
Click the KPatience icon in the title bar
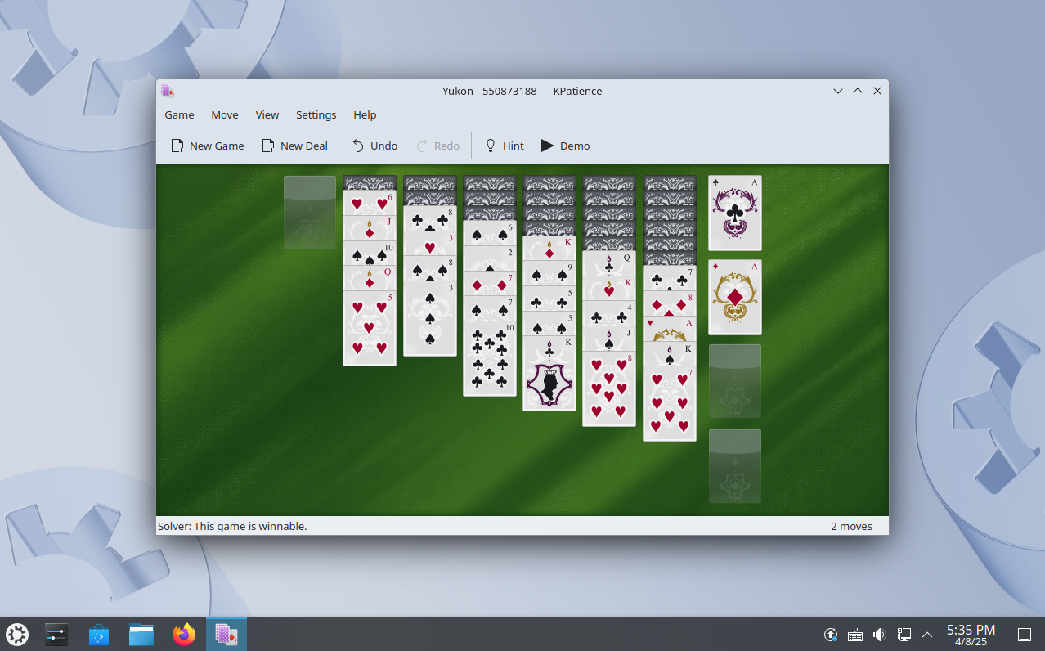(168, 91)
